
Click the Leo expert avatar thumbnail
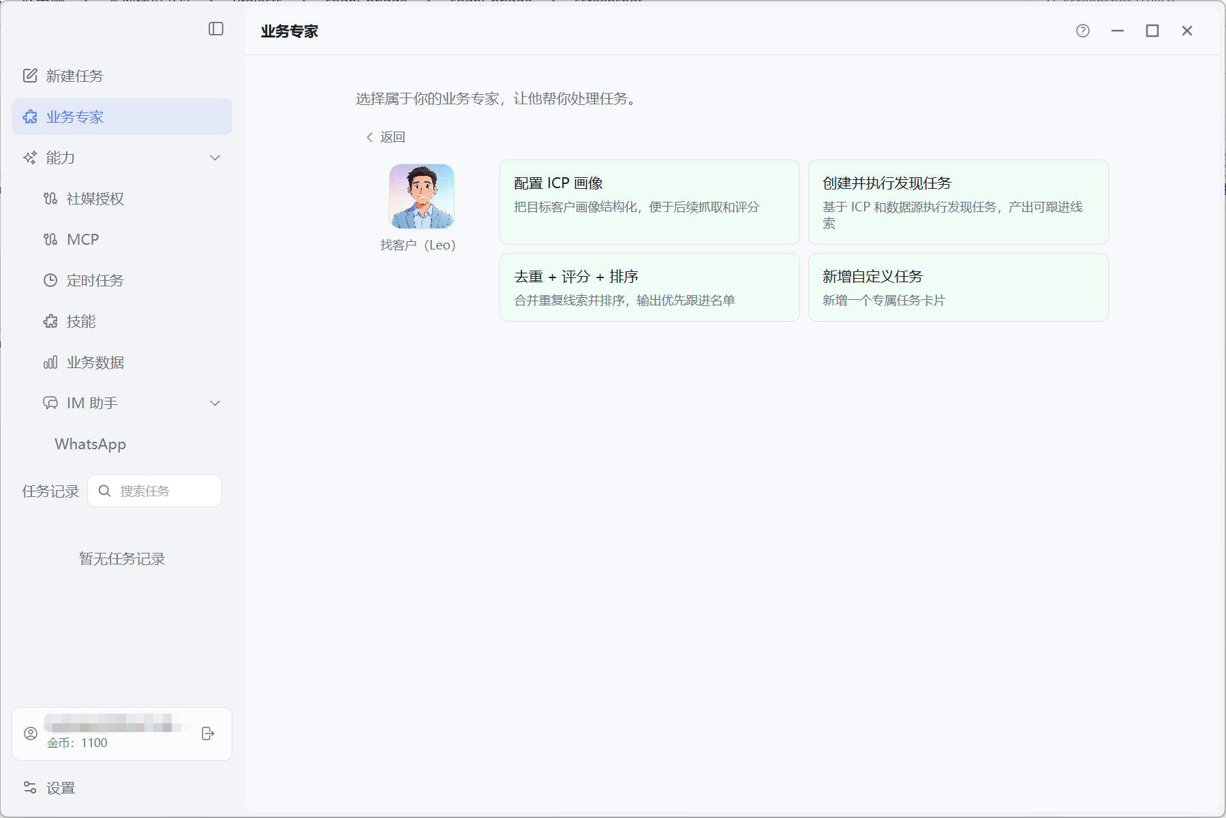tap(422, 196)
